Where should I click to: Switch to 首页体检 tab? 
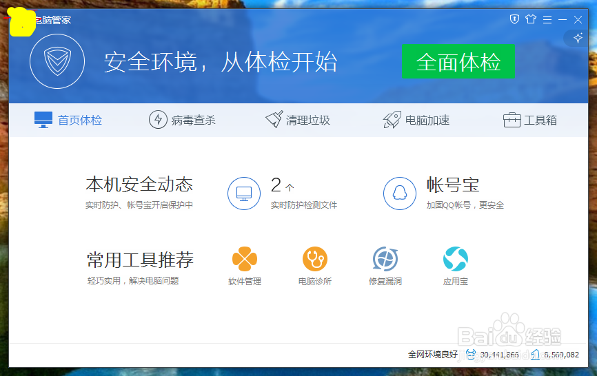coord(68,120)
